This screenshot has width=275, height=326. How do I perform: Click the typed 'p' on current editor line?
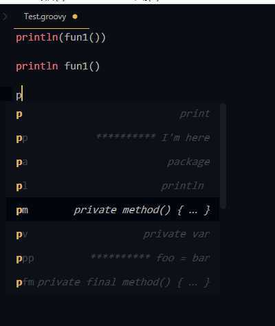tap(19, 96)
